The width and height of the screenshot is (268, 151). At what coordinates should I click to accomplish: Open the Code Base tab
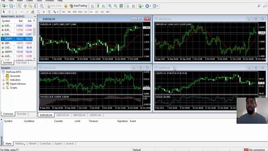click(x=46, y=143)
